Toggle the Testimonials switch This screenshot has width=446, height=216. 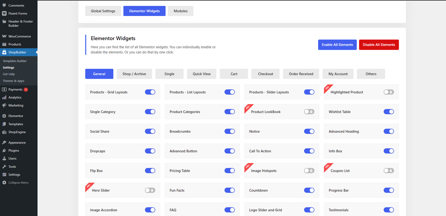[x=389, y=210]
